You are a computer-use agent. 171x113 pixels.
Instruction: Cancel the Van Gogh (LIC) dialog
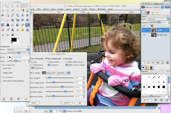67,103
